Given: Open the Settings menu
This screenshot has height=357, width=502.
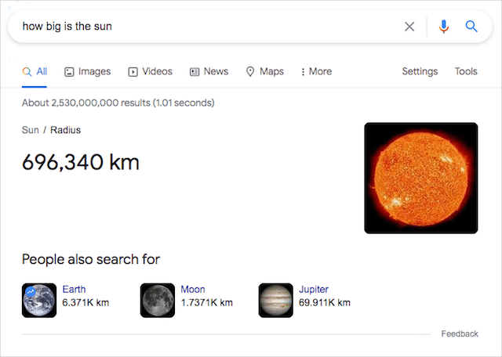Looking at the screenshot, I should (420, 71).
